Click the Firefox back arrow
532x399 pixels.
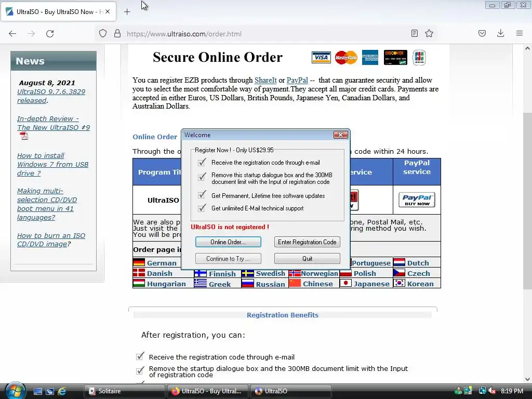pyautogui.click(x=12, y=34)
